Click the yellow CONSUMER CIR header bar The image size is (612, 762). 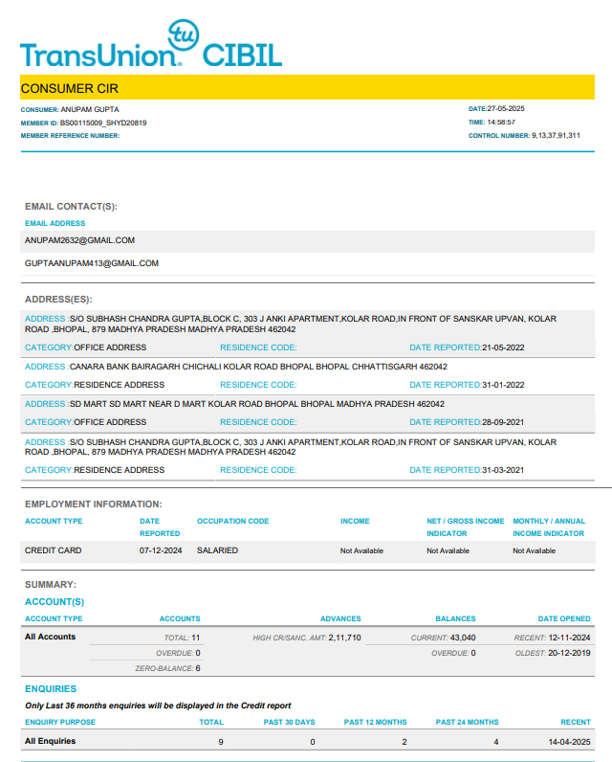coord(307,88)
